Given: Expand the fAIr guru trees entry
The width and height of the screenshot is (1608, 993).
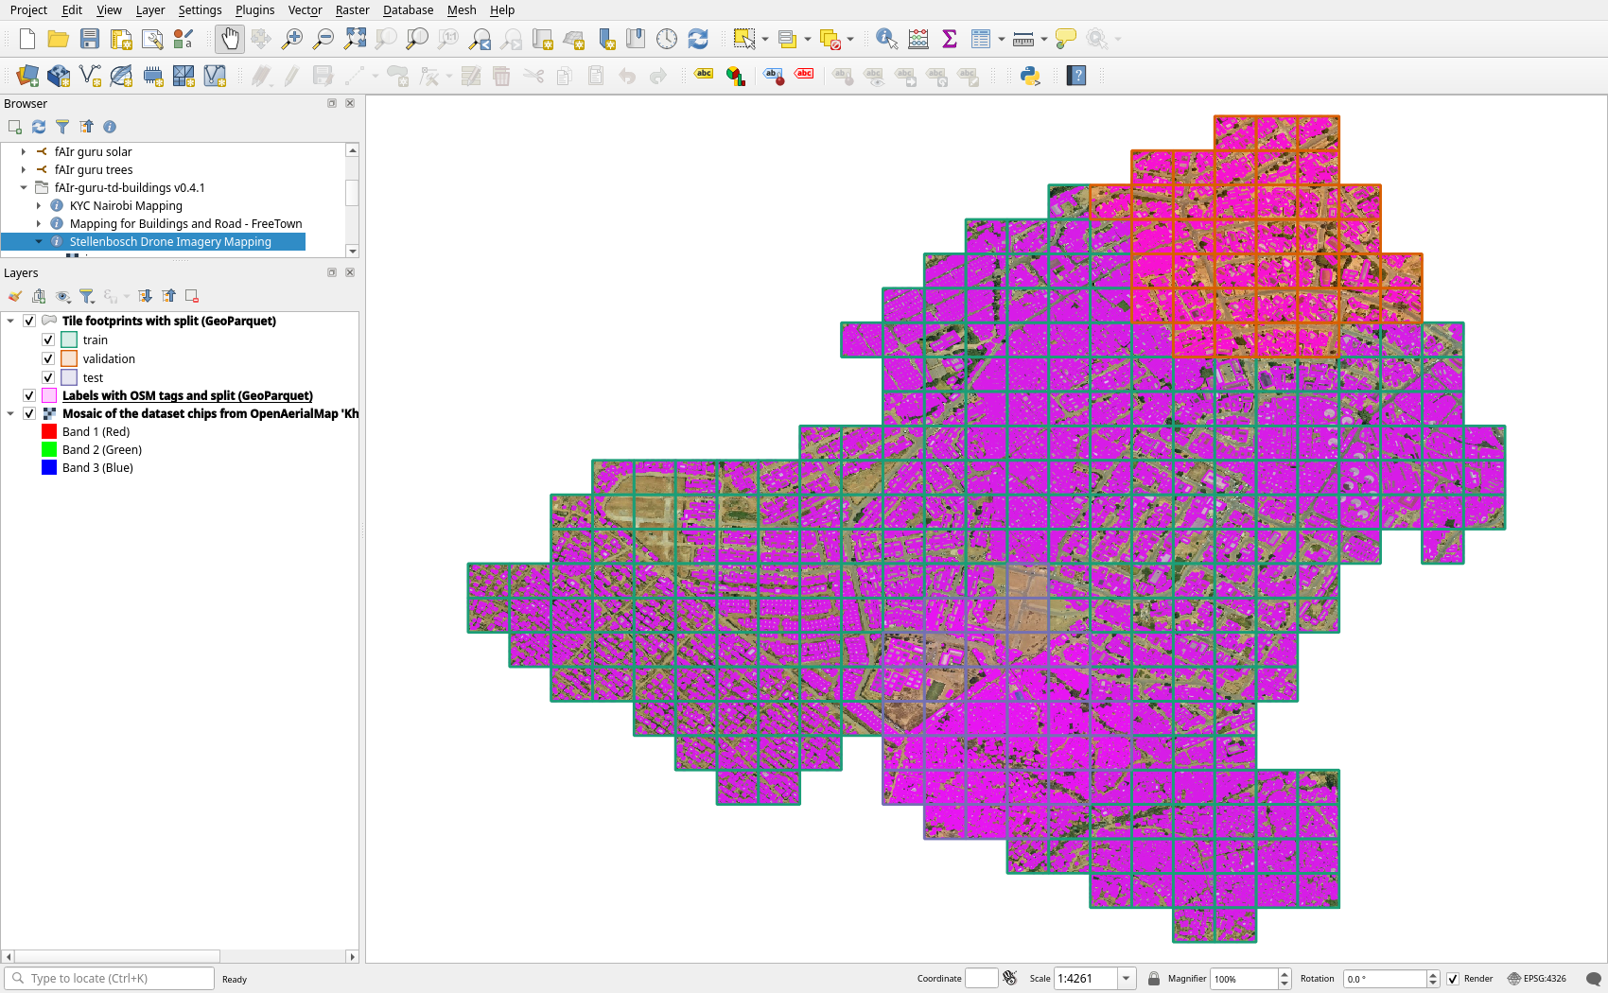Looking at the screenshot, I should 24,169.
